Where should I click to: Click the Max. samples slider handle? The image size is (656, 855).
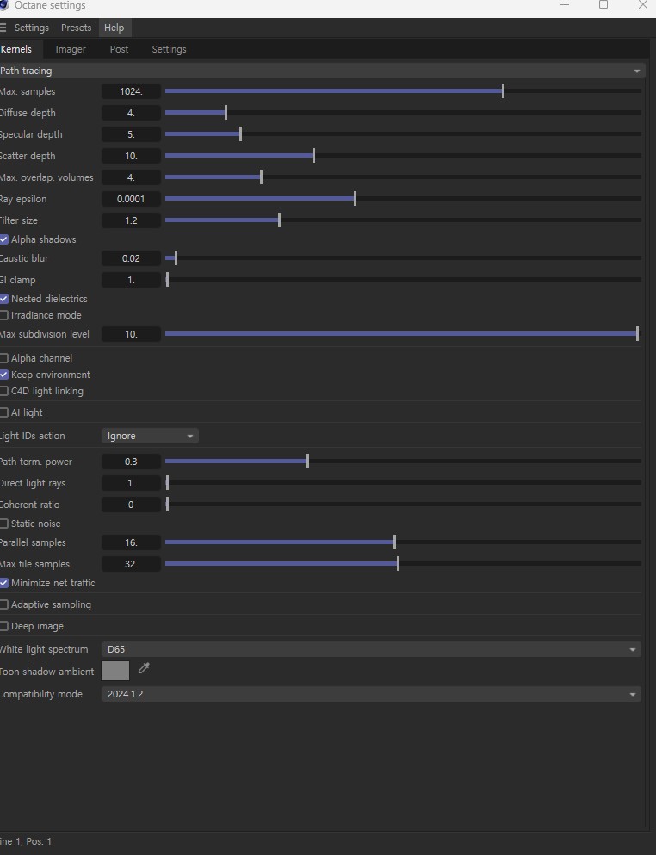tap(503, 91)
